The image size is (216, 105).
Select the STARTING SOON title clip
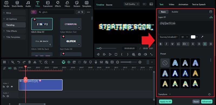pyautogui.click(x=40, y=85)
